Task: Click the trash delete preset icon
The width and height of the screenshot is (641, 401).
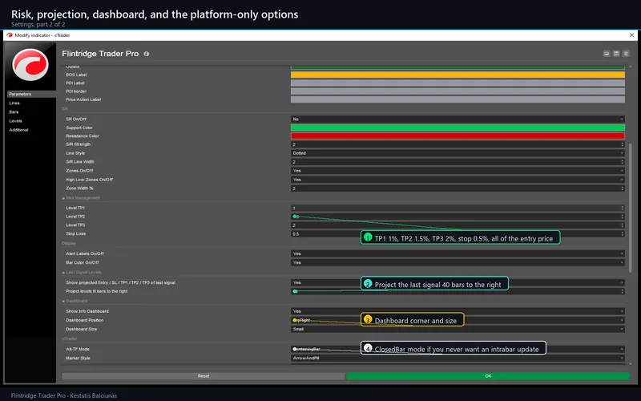Action: pyautogui.click(x=626, y=54)
